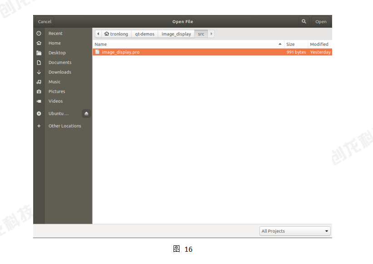This screenshot has width=373, height=264.
Task: Click the path bar back arrow
Action: pos(98,34)
